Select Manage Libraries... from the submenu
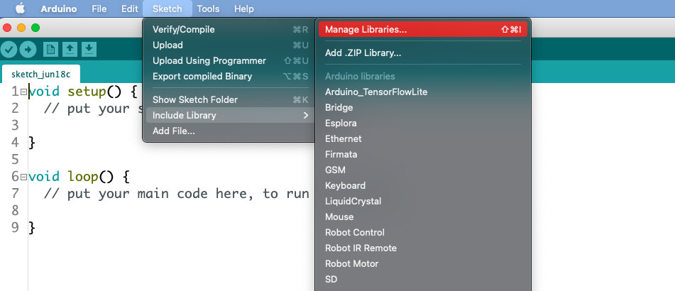 [366, 30]
